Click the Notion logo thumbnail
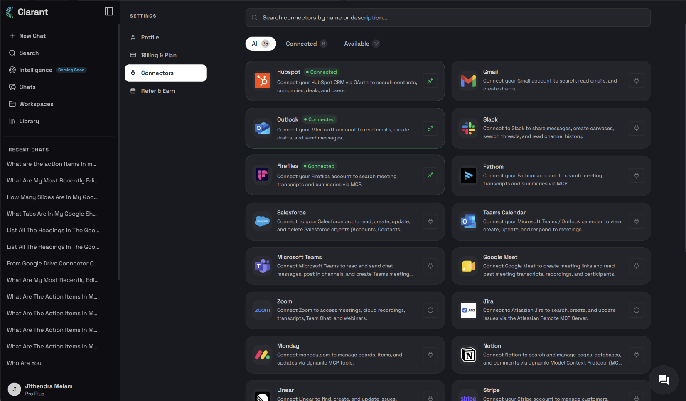 [x=468, y=355]
